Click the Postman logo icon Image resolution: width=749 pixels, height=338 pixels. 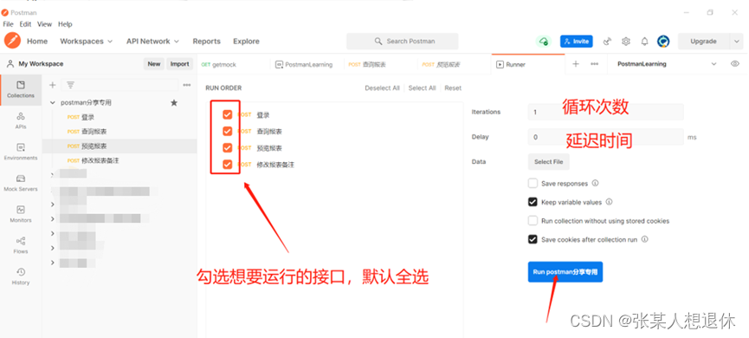click(x=12, y=41)
